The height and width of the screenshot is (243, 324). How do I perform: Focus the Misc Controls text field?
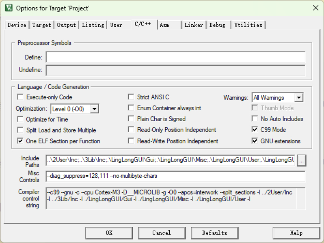175,176
